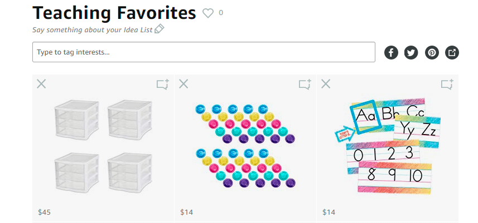Open the colorful round magnets product image
Viewport: 478px width, 223px height.
[245, 145]
